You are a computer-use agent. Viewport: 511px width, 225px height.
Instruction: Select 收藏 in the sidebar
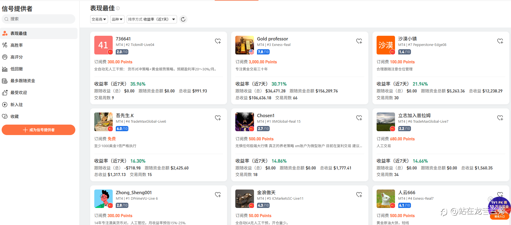point(39,116)
